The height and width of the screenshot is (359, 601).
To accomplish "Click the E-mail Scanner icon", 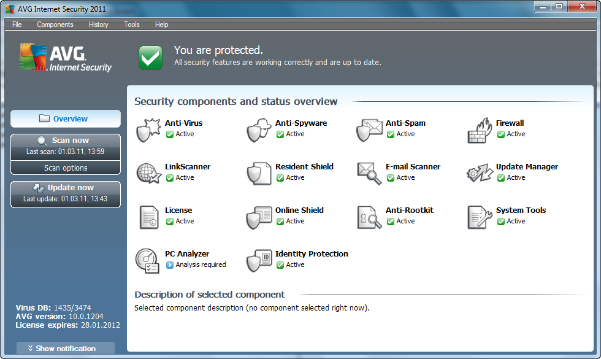I will 369,173.
